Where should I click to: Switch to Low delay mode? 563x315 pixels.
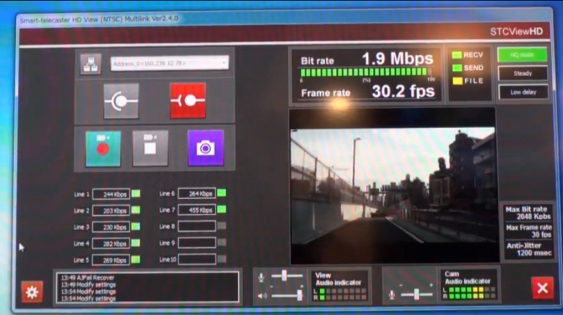tap(524, 93)
